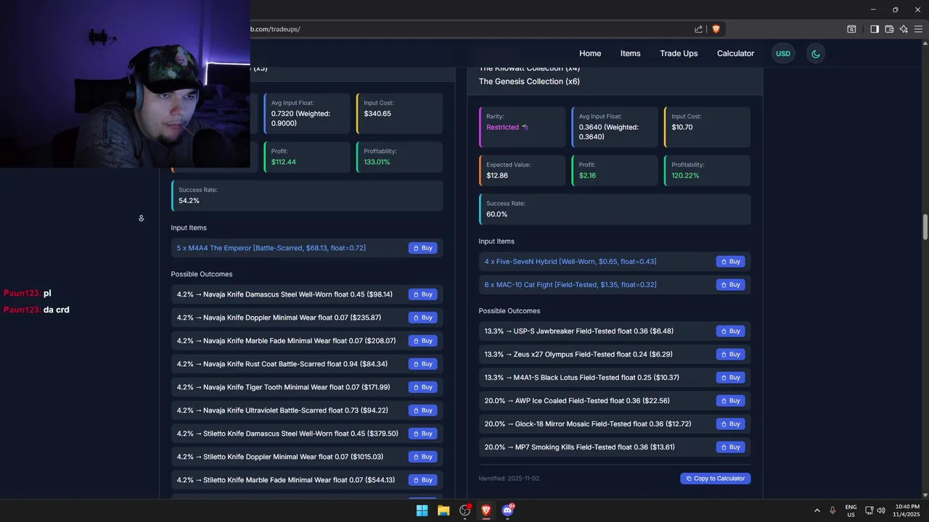929x522 pixels.
Task: Click the Brave browser taskbar icon
Action: point(486,510)
